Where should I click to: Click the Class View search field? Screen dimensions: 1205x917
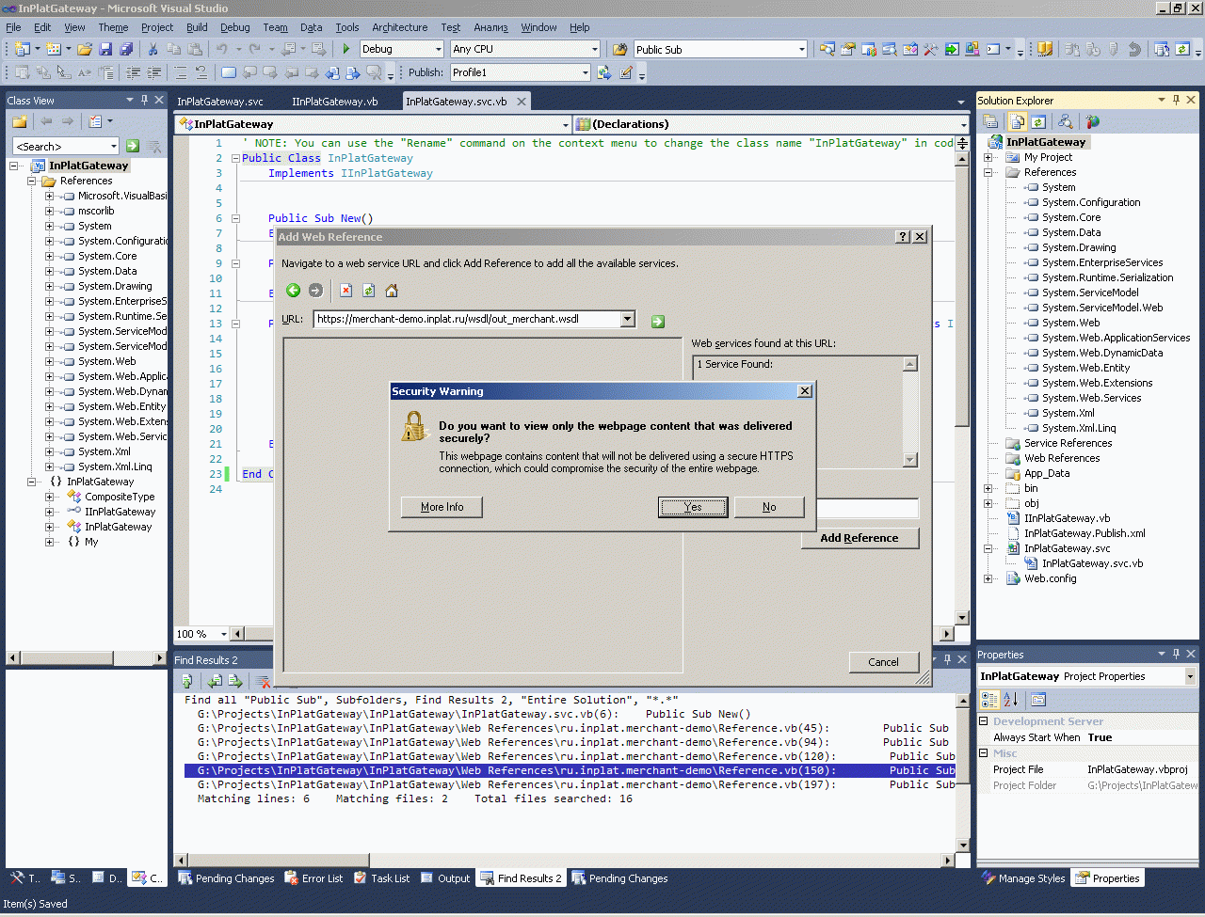tap(60, 146)
